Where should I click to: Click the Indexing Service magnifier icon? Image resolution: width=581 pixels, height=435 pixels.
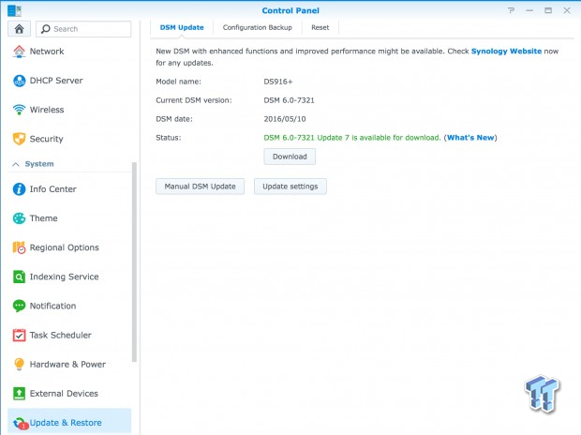pos(19,277)
